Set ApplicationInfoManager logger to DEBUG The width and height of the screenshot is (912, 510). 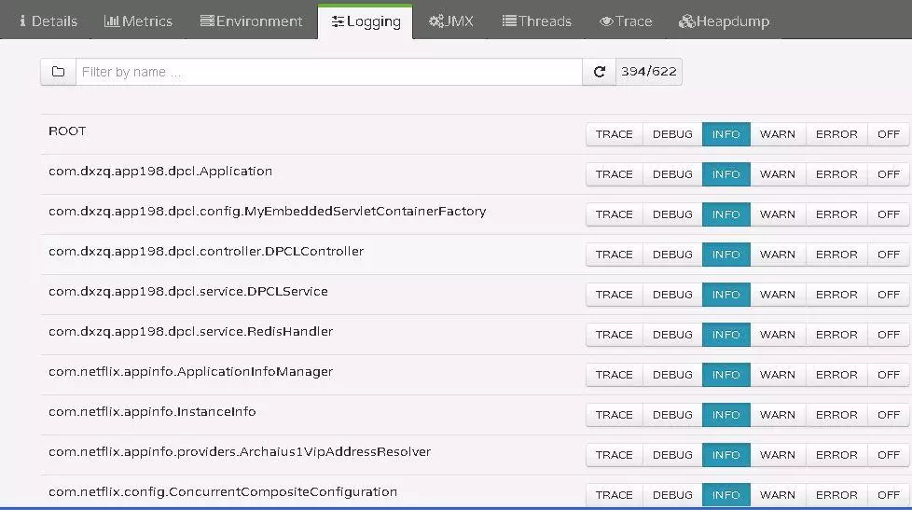tap(672, 375)
